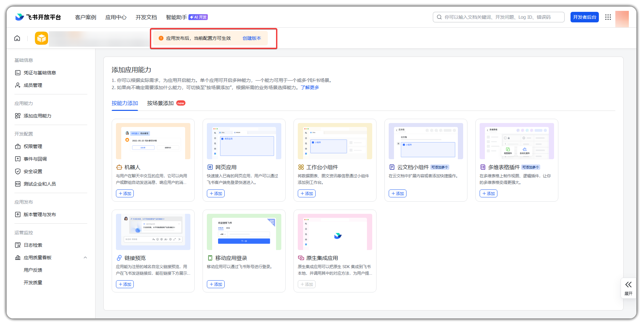Open 安全设置 shield item in sidebar
The image size is (643, 325).
coord(33,171)
